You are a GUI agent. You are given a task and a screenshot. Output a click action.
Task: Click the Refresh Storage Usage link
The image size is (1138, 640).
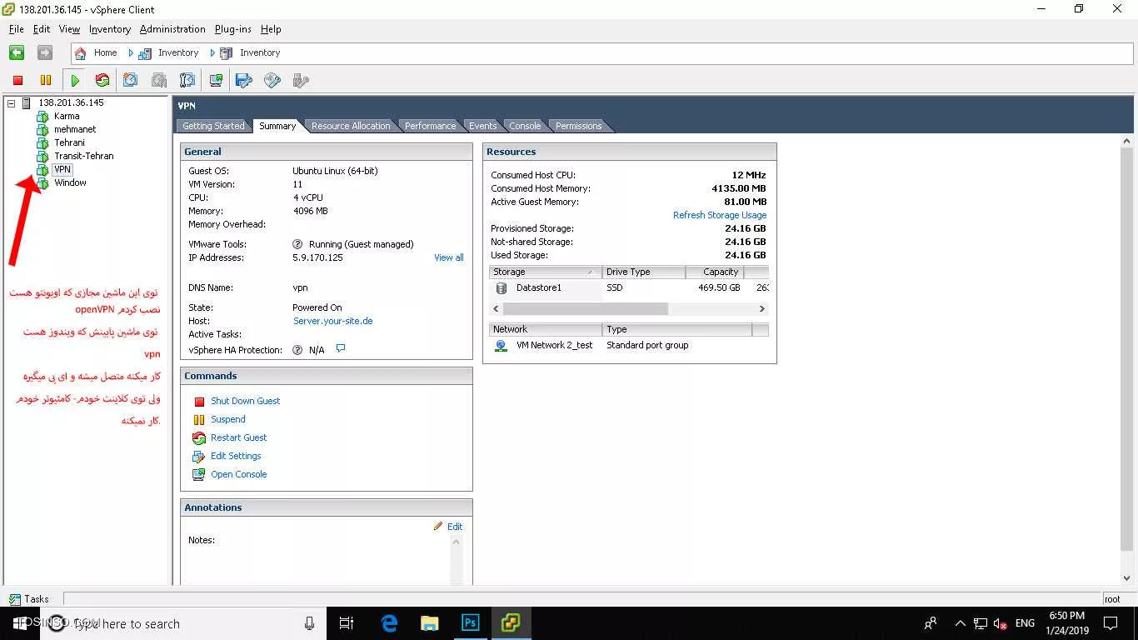click(720, 215)
